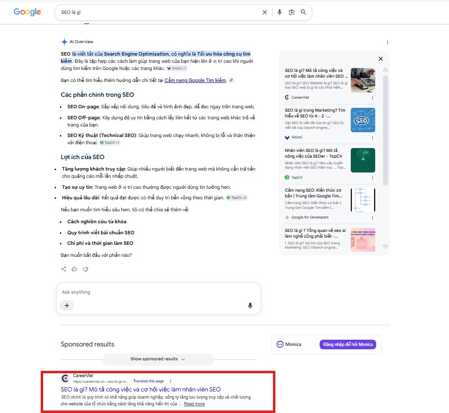Open the VinUni +1 source chip
The width and height of the screenshot is (449, 413).
177,68
